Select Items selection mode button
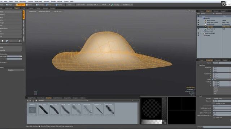 pos(29,5)
